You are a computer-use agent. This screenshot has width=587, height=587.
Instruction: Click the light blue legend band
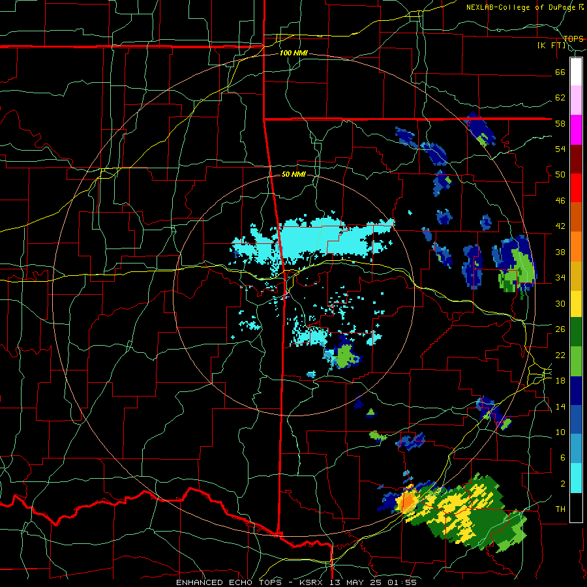pos(576,449)
